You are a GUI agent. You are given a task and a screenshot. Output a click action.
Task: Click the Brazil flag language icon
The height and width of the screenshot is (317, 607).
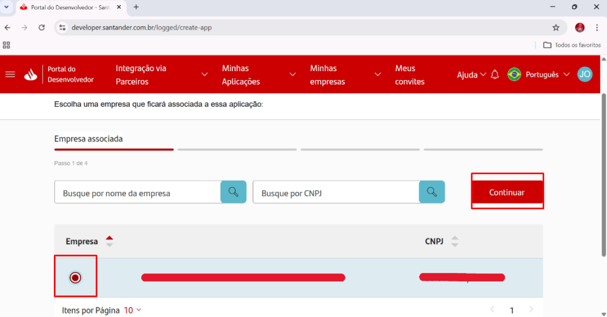point(514,75)
